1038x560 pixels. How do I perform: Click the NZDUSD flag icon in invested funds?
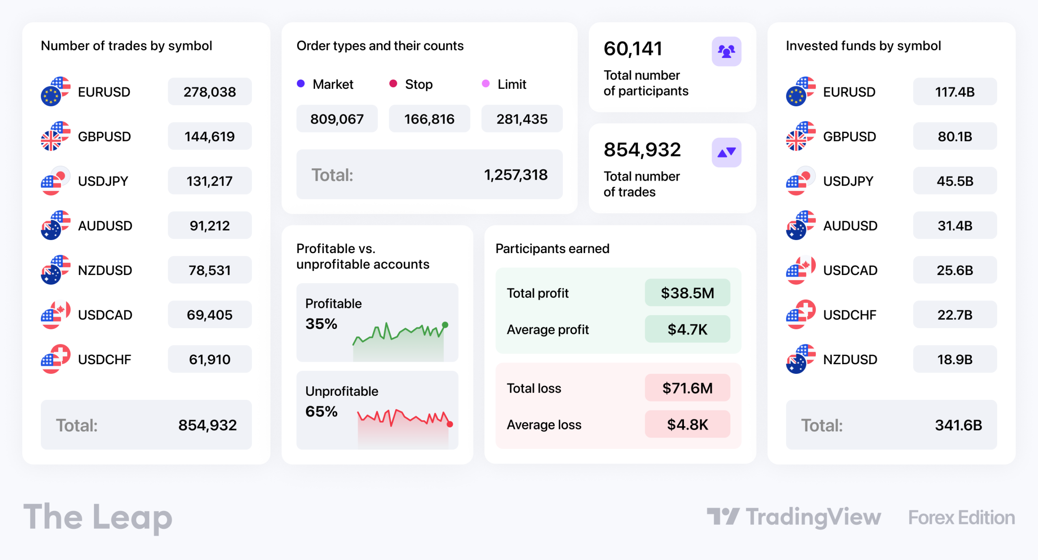(x=801, y=359)
